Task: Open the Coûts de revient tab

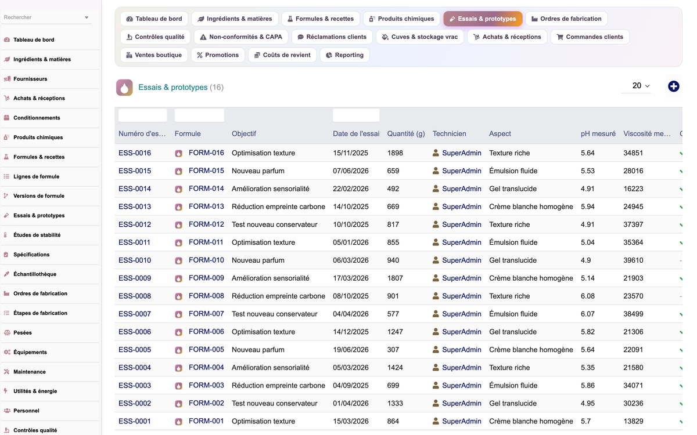Action: [282, 55]
